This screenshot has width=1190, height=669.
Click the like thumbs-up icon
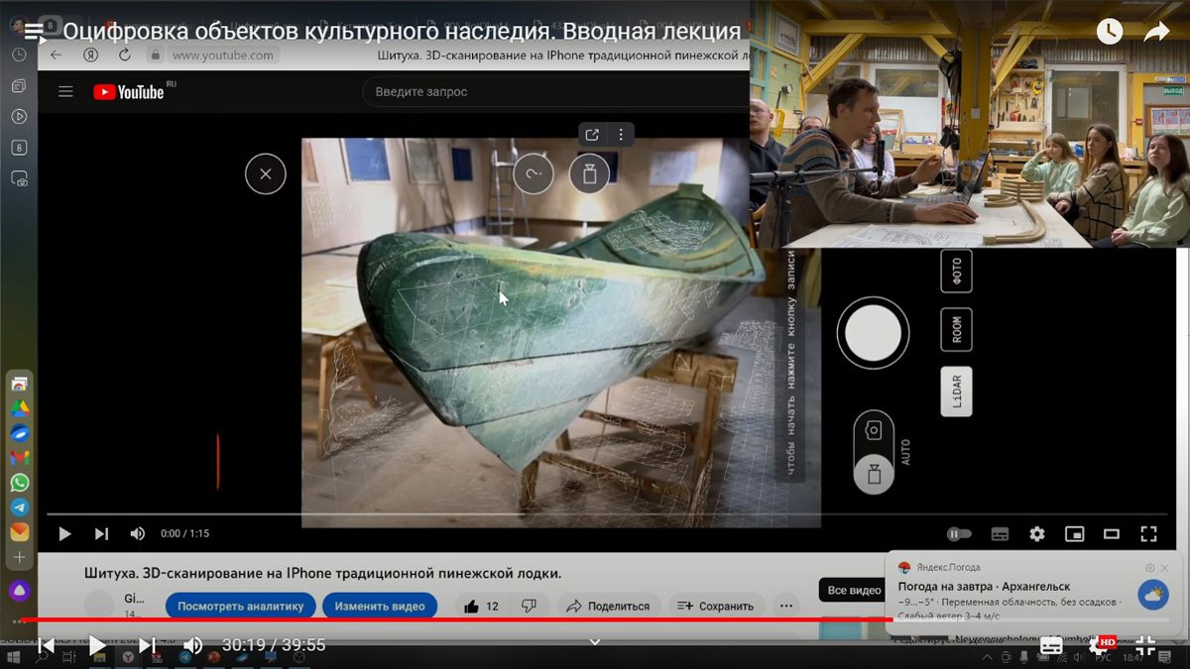click(x=472, y=606)
